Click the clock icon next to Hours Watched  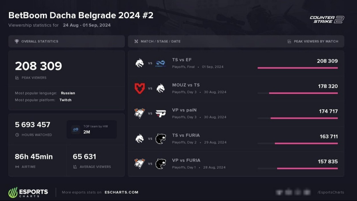click(17, 135)
